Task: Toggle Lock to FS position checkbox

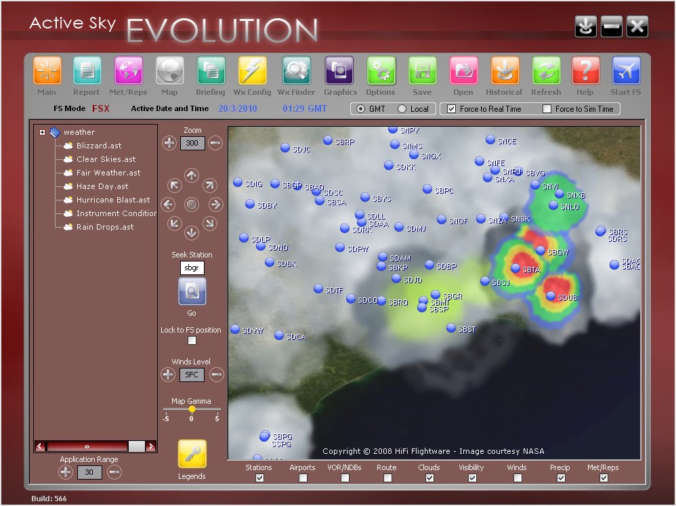Action: click(192, 341)
